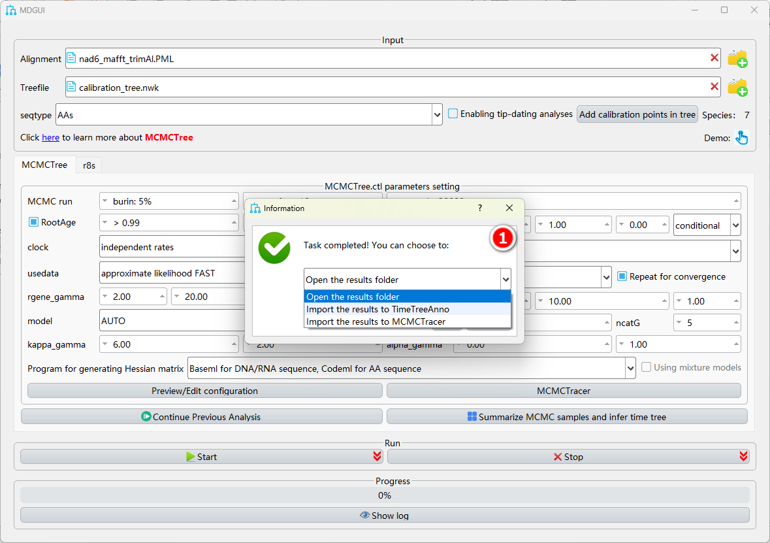Click the Treefile folder browse icon
The width and height of the screenshot is (770, 543).
pyautogui.click(x=737, y=88)
